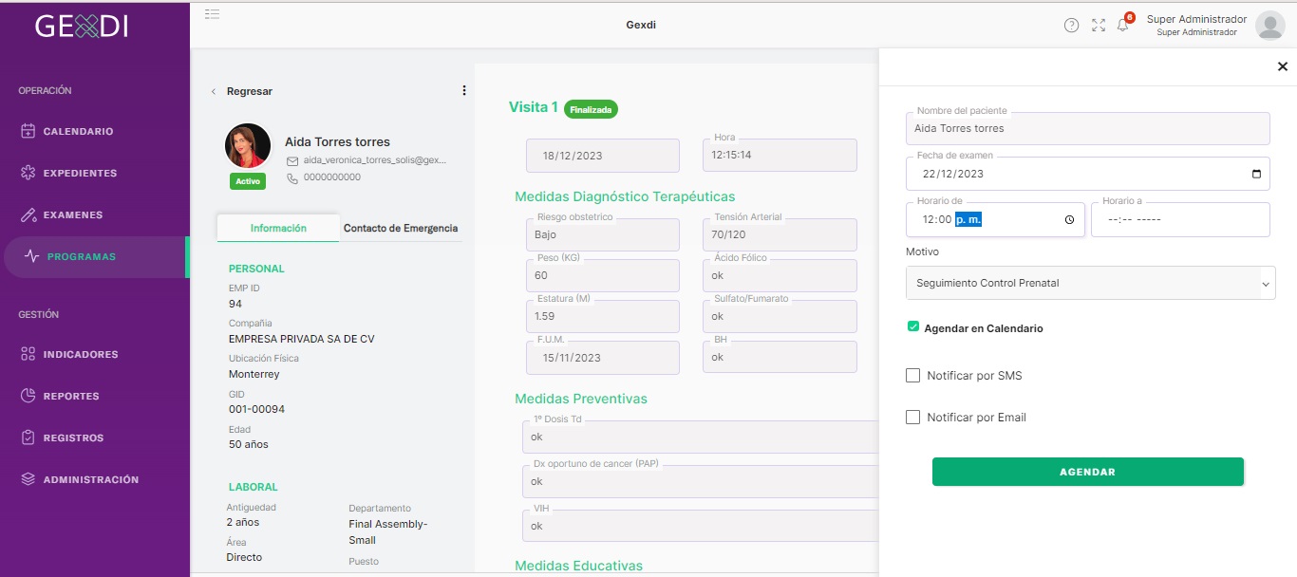Image resolution: width=1297 pixels, height=577 pixels.
Task: Click the Peso (KG) field
Action: point(603,275)
